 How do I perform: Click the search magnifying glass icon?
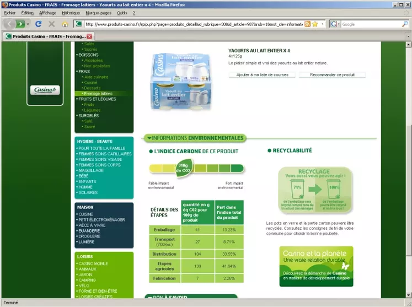pyautogui.click(x=405, y=24)
